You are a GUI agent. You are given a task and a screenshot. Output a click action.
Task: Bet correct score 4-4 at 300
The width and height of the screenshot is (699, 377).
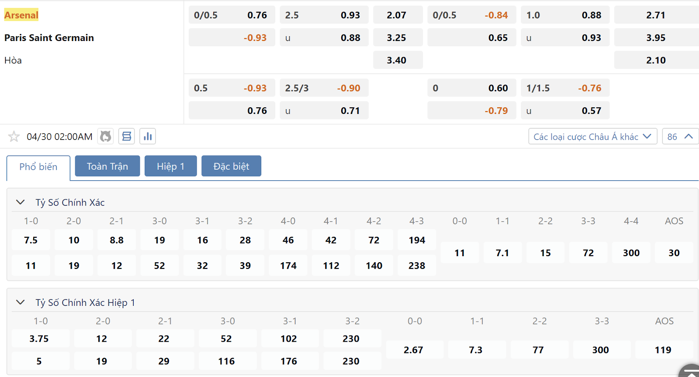631,253
